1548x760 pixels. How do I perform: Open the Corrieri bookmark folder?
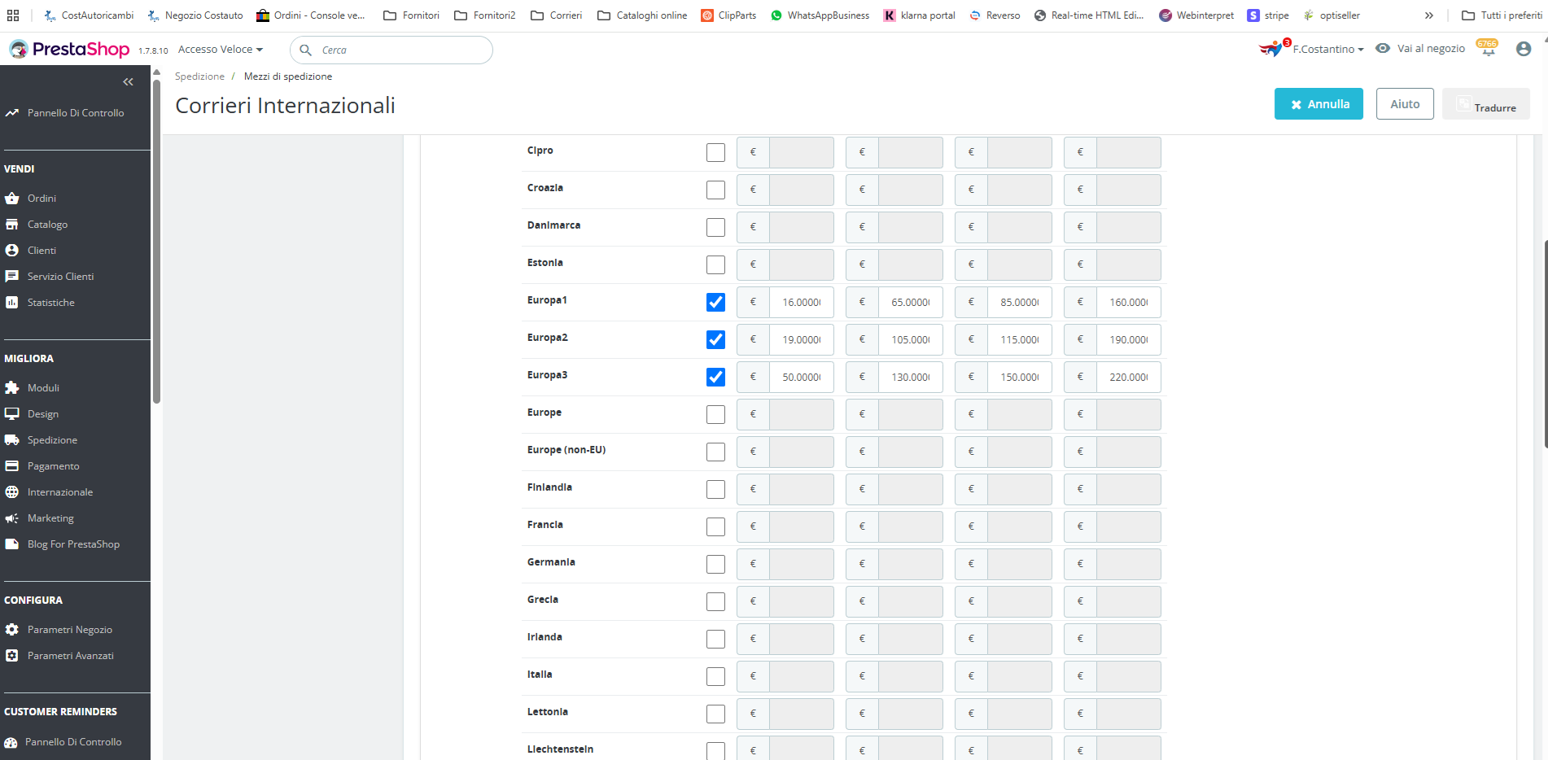557,15
